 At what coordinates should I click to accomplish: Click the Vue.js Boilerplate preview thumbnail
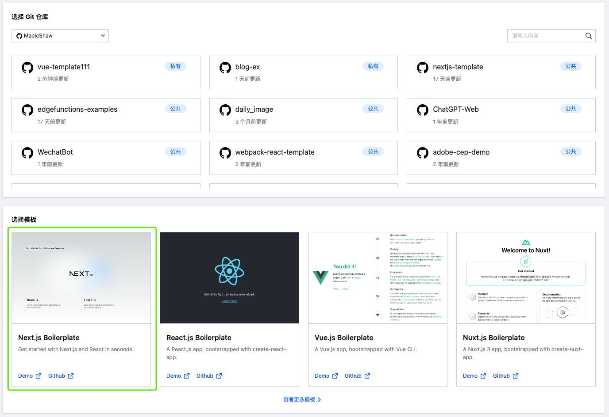pyautogui.click(x=378, y=278)
